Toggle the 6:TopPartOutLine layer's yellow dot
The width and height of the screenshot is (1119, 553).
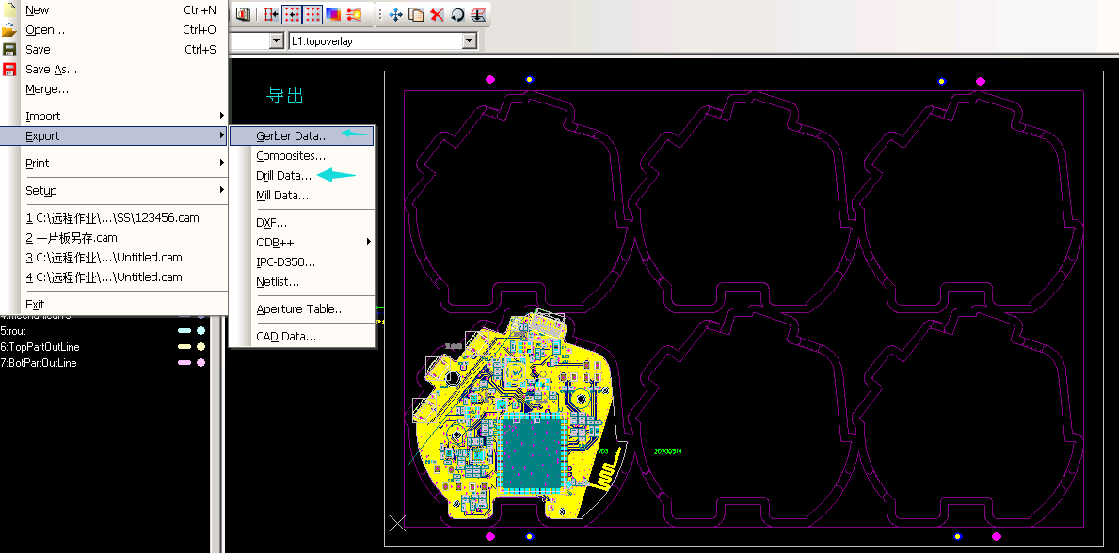click(x=200, y=347)
